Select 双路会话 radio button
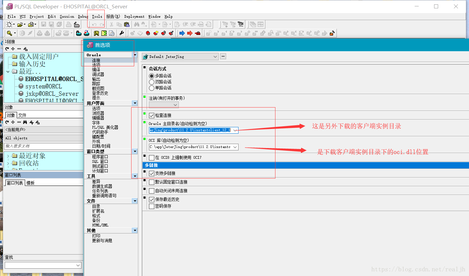The width and height of the screenshot is (469, 276). 152,82
